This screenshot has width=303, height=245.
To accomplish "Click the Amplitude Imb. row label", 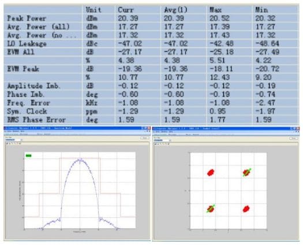I will coord(34,86).
